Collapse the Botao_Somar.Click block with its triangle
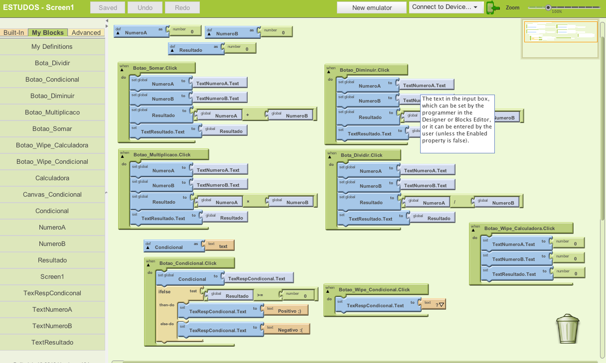606x363 pixels. pyautogui.click(x=121, y=71)
